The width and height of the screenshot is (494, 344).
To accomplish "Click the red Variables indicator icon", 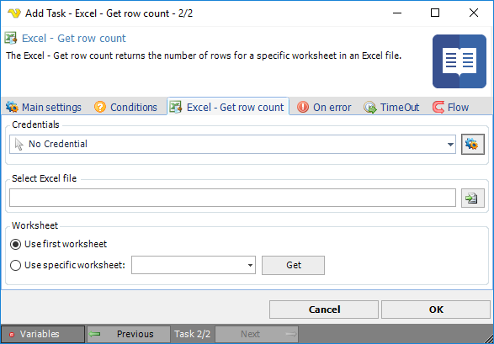I will click(12, 334).
